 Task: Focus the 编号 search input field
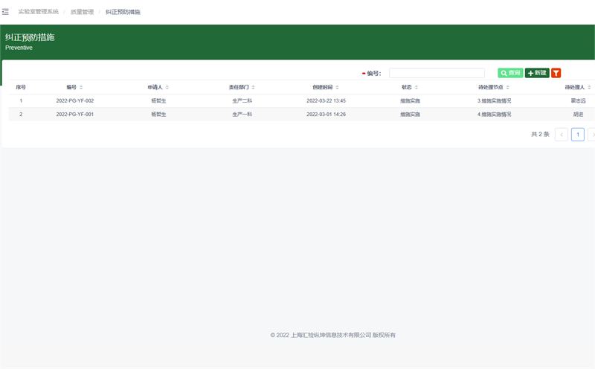437,73
